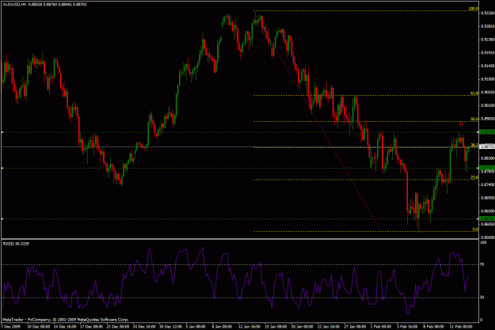Click the RSI 30 level label

[482, 298]
